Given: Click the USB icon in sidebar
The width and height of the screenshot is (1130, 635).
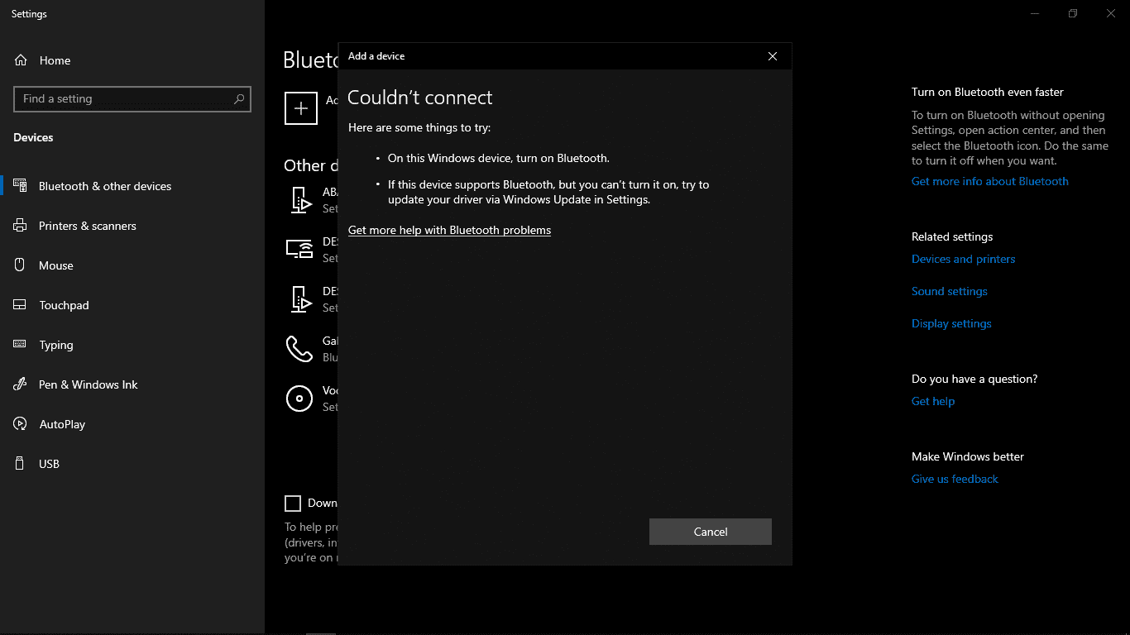Looking at the screenshot, I should point(20,464).
